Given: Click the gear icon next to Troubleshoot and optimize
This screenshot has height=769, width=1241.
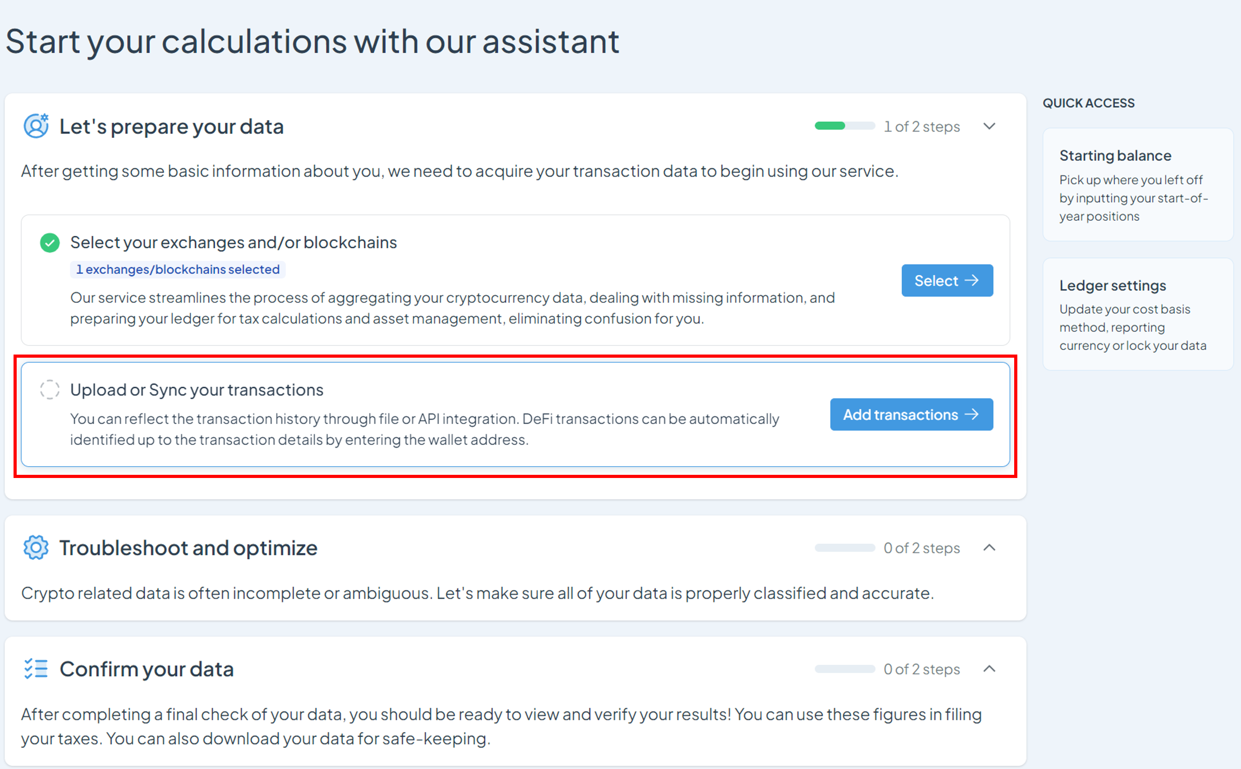Looking at the screenshot, I should click(x=36, y=548).
